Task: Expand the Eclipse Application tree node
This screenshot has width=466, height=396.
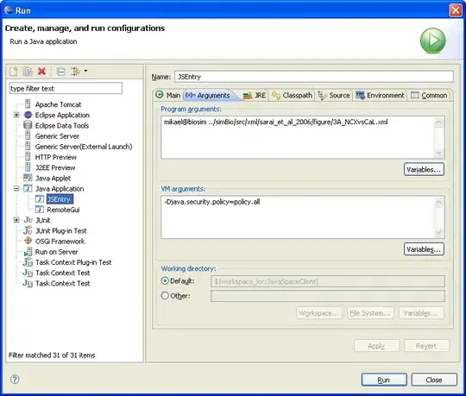Action: [x=16, y=115]
